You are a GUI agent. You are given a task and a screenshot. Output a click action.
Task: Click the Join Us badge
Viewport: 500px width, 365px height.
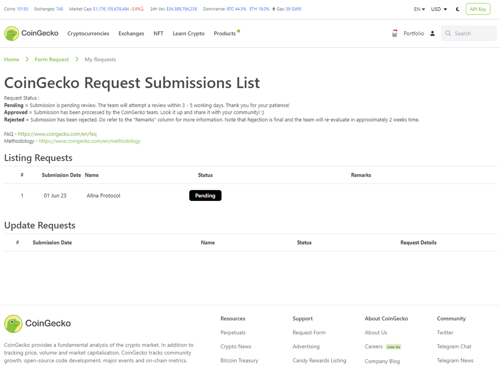tap(393, 347)
